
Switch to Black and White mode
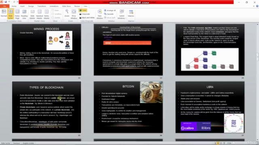(x=87, y=18)
